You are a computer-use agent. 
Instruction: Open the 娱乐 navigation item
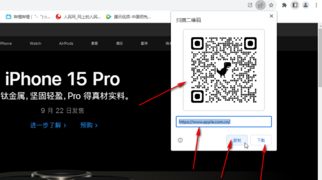(x=120, y=43)
